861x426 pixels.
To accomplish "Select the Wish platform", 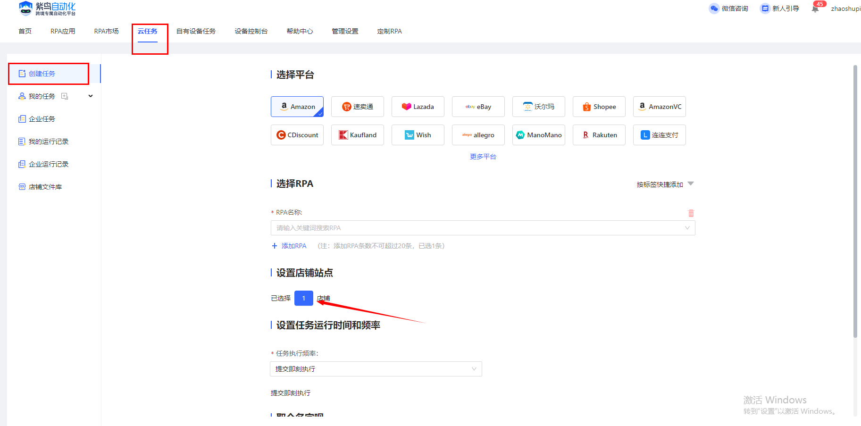I will point(418,135).
